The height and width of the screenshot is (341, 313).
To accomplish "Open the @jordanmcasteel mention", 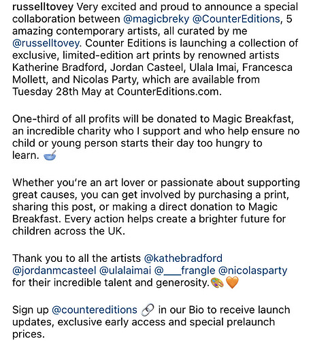I will 54,271.
